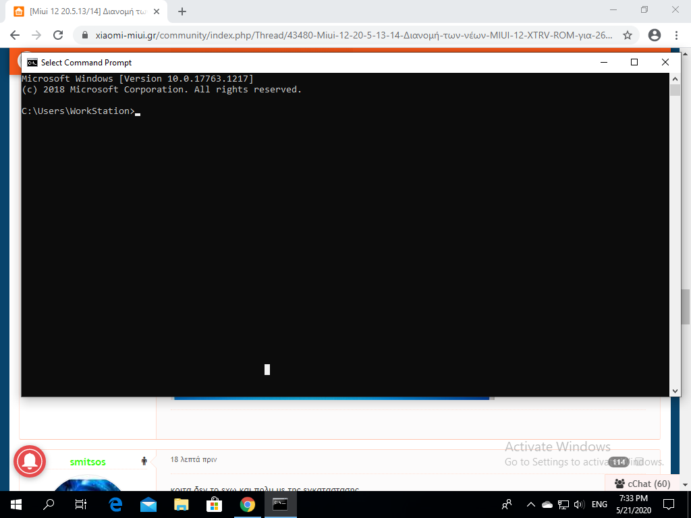
Task: View site lock info in address bar
Action: pyautogui.click(x=85, y=35)
